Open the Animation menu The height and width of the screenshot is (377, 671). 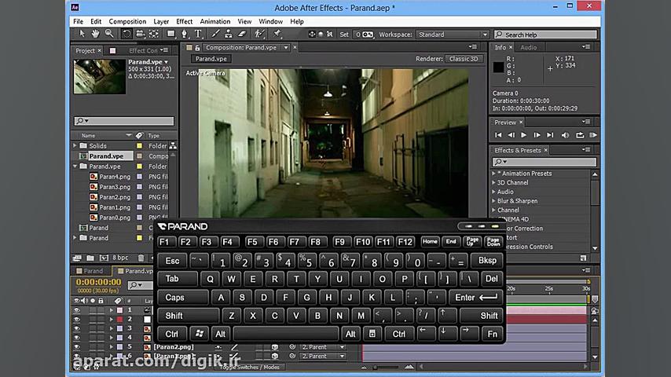214,21
